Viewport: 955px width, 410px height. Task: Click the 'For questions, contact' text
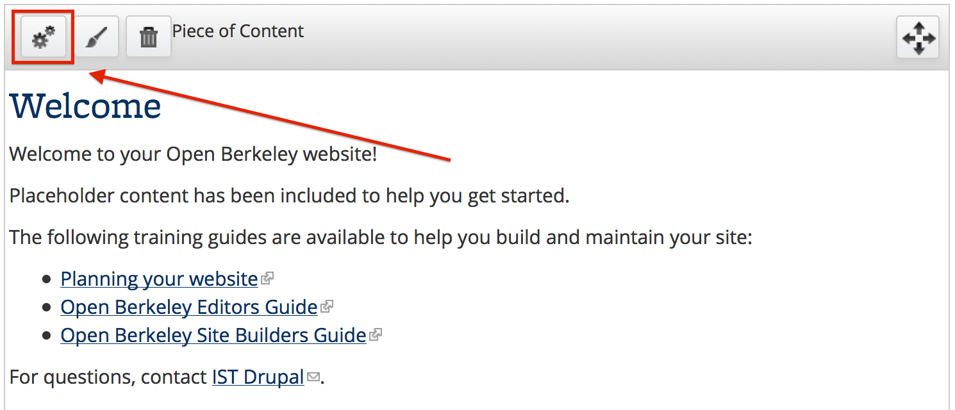pyautogui.click(x=108, y=377)
